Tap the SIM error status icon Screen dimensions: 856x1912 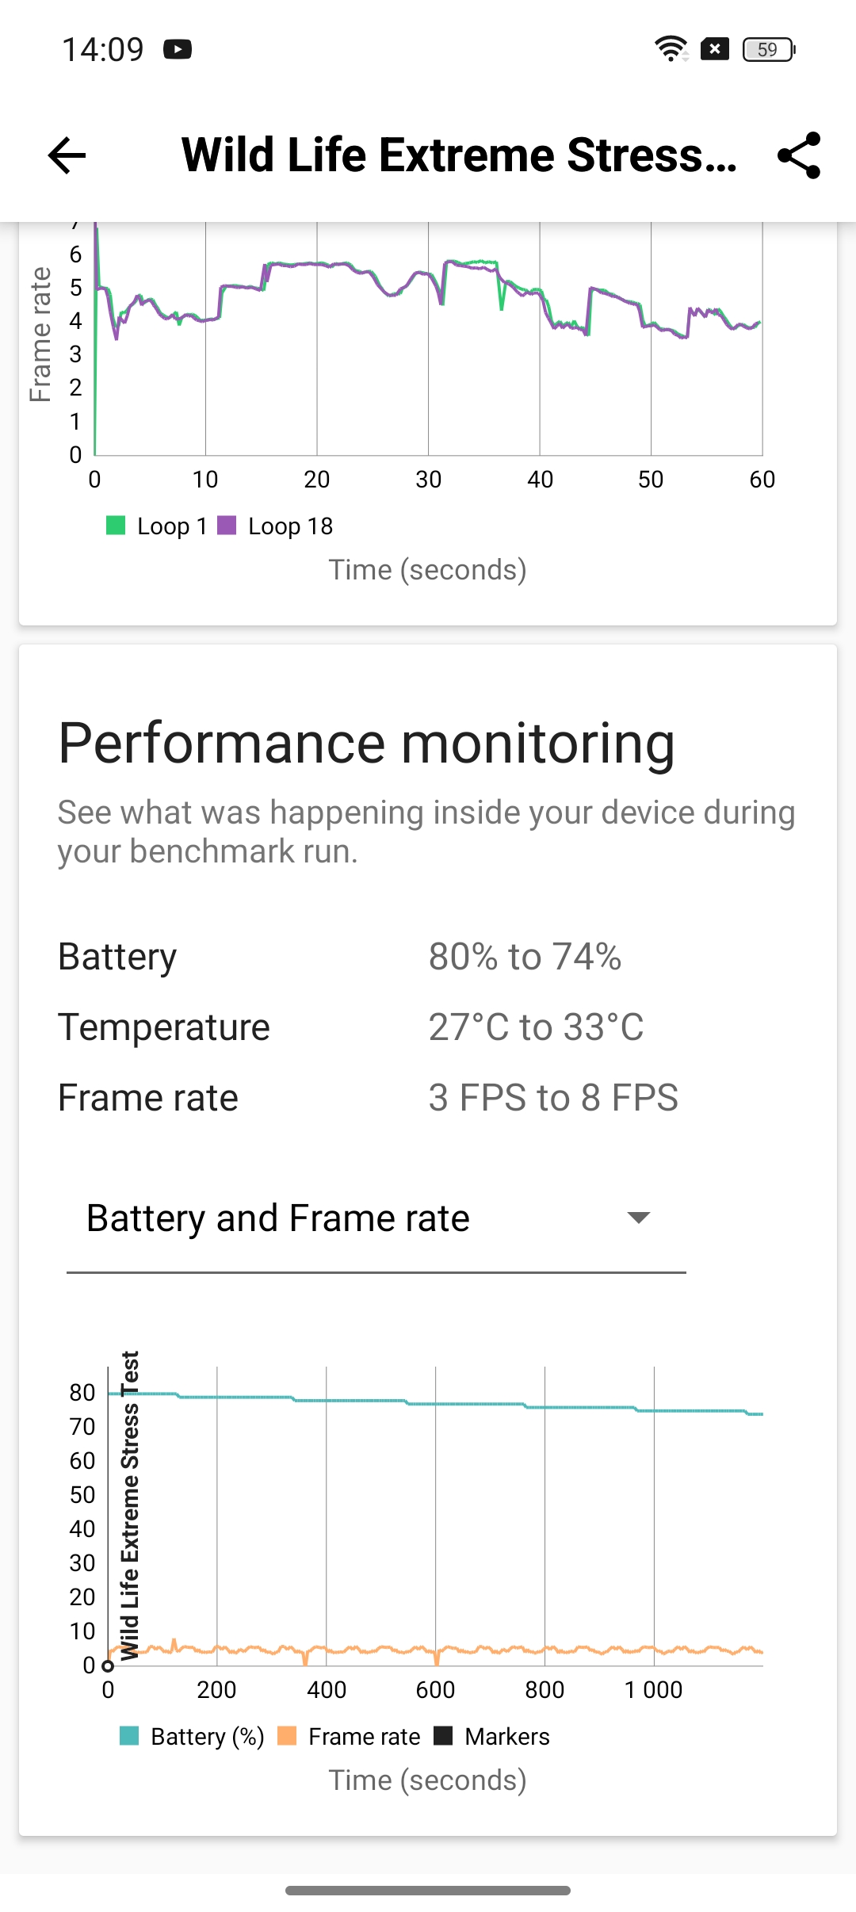715,49
